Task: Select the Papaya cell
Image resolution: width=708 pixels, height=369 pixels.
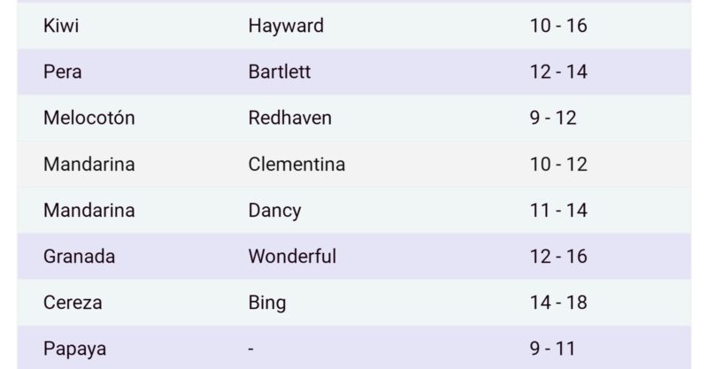Action: click(x=74, y=349)
